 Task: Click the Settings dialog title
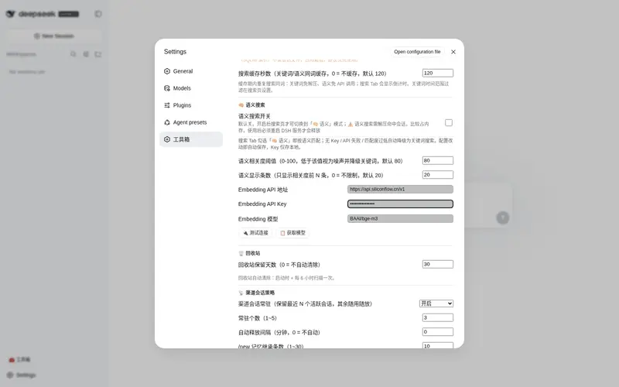tap(175, 52)
